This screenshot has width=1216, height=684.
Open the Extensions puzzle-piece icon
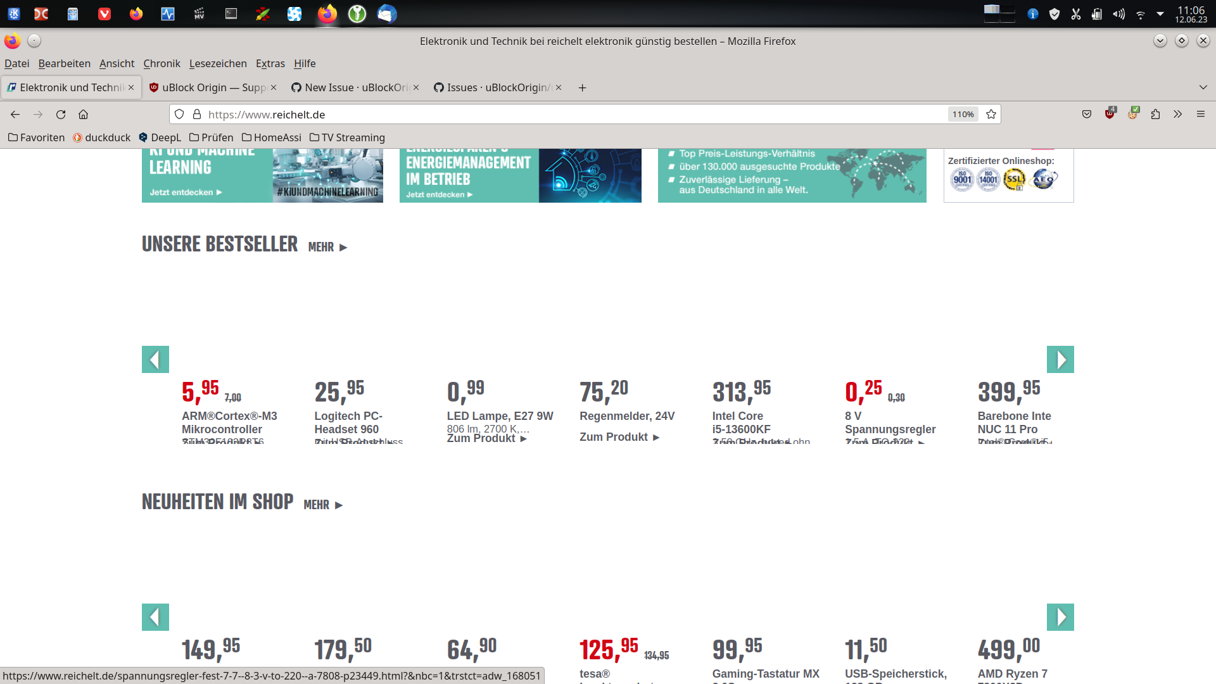pyautogui.click(x=1156, y=115)
